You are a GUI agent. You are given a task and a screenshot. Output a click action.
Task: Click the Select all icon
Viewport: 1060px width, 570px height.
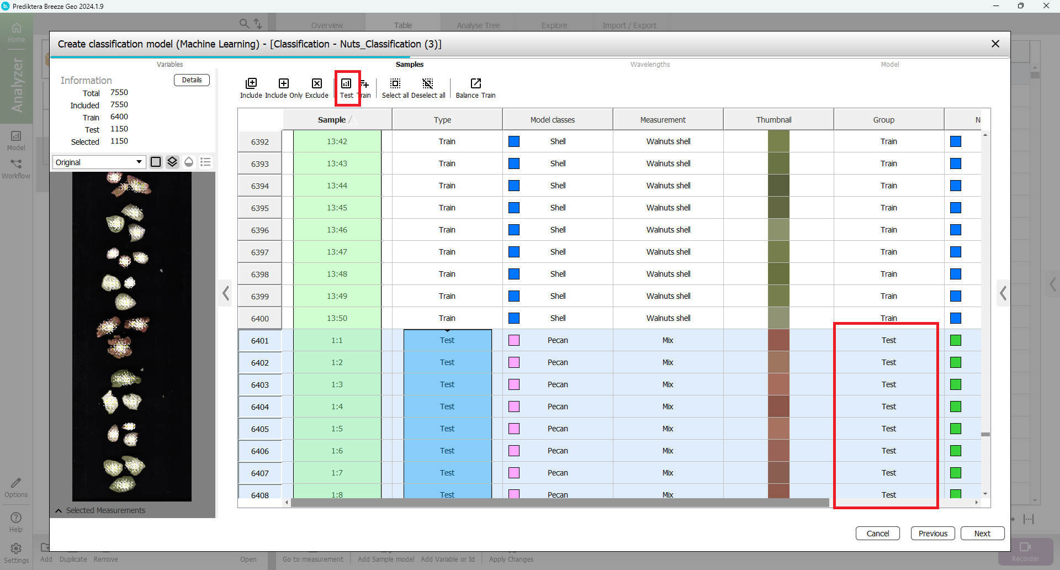[395, 84]
